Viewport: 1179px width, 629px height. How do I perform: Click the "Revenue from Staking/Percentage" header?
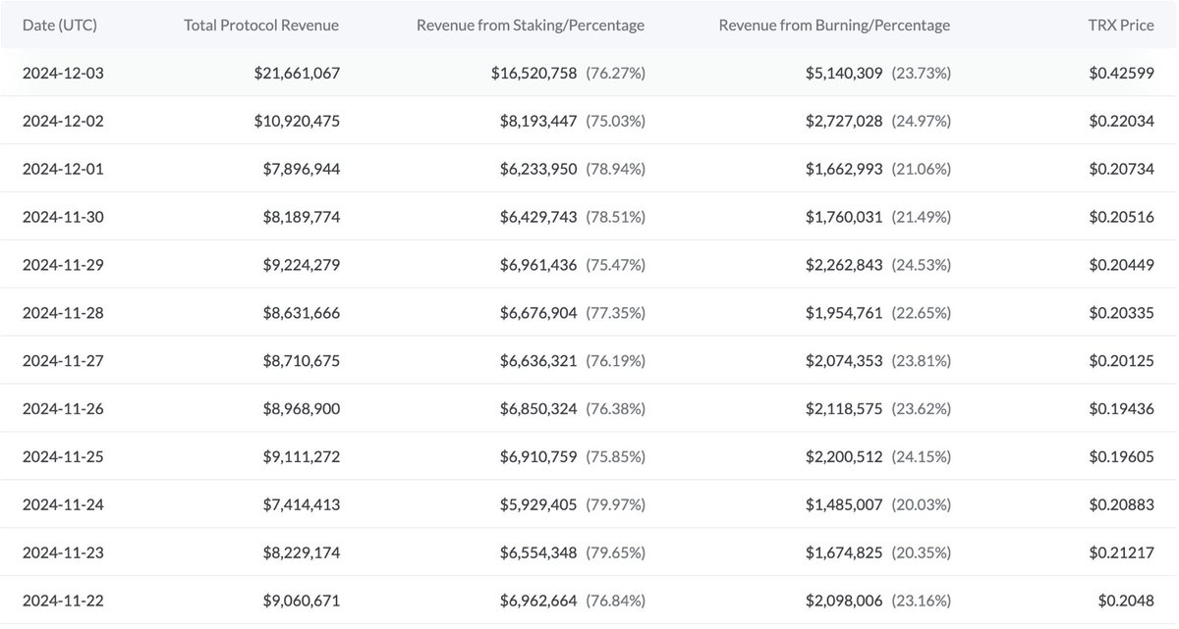531,25
